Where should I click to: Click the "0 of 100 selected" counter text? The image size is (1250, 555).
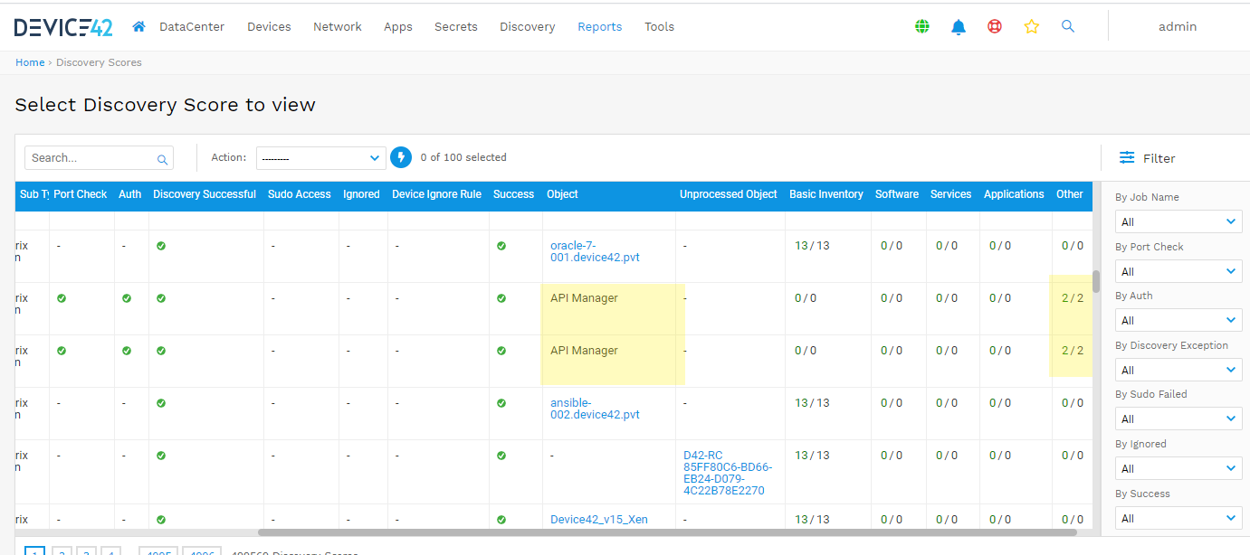[x=463, y=157]
